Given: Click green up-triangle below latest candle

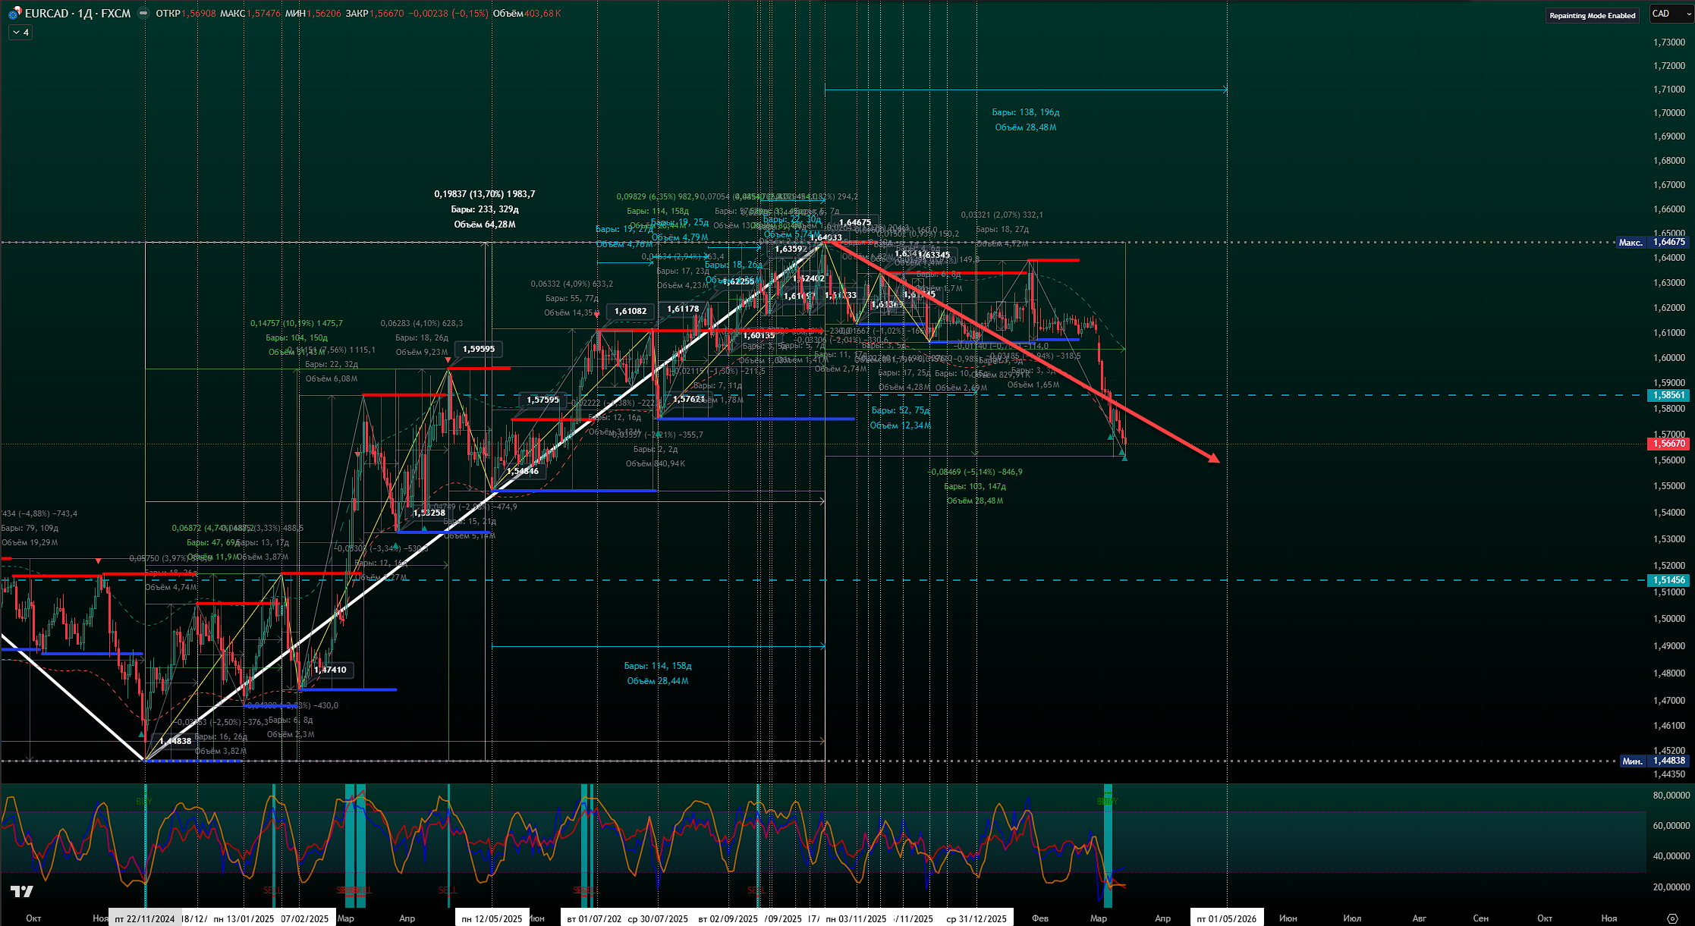Looking at the screenshot, I should (x=1124, y=457).
